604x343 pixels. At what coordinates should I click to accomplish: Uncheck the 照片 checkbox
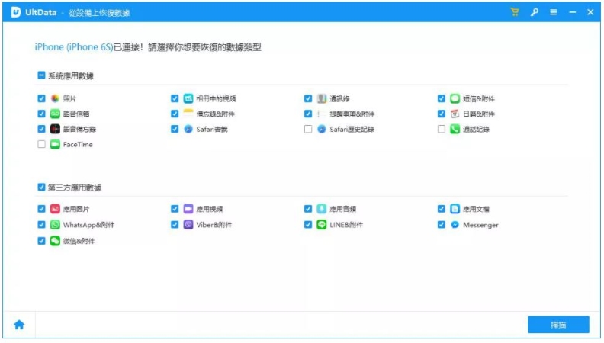(x=41, y=98)
